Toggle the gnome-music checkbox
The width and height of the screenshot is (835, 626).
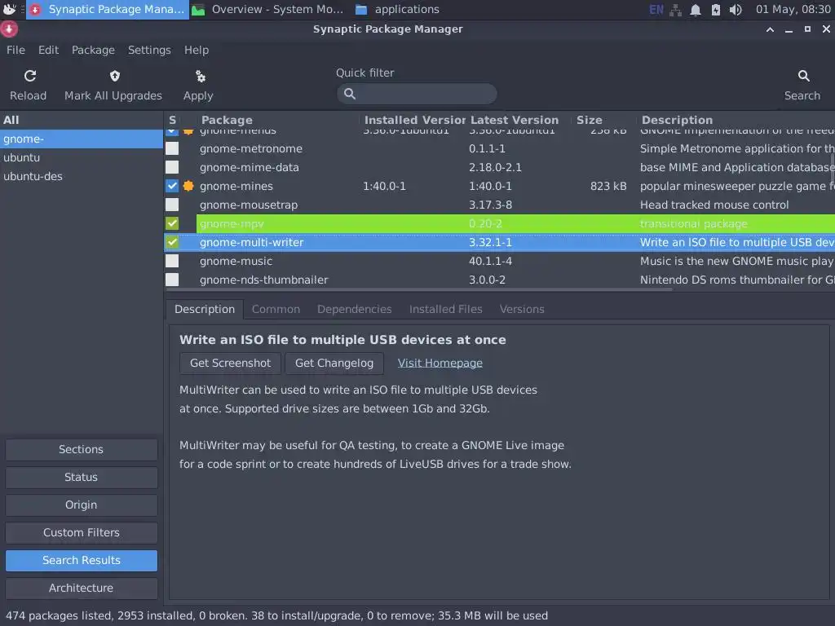[x=172, y=261]
